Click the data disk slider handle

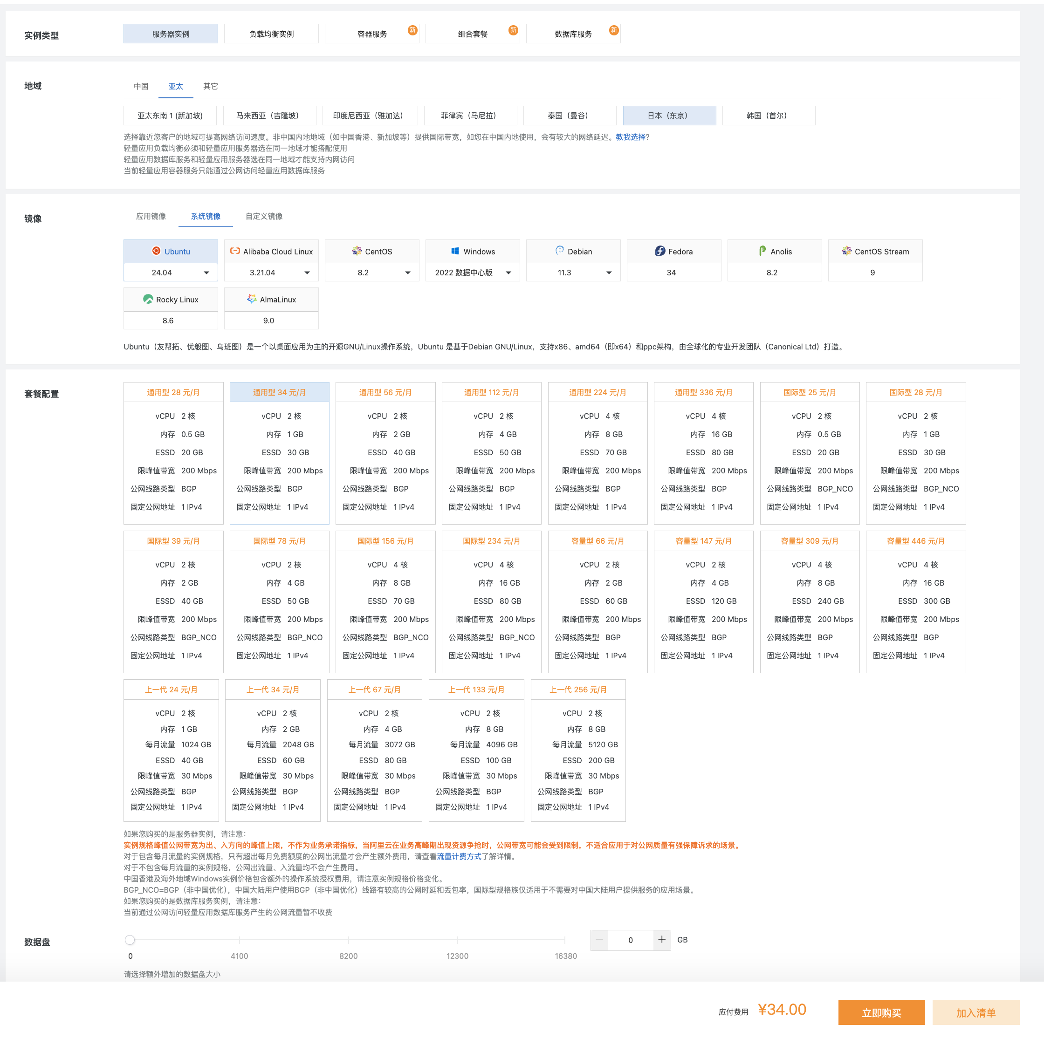pyautogui.click(x=130, y=940)
